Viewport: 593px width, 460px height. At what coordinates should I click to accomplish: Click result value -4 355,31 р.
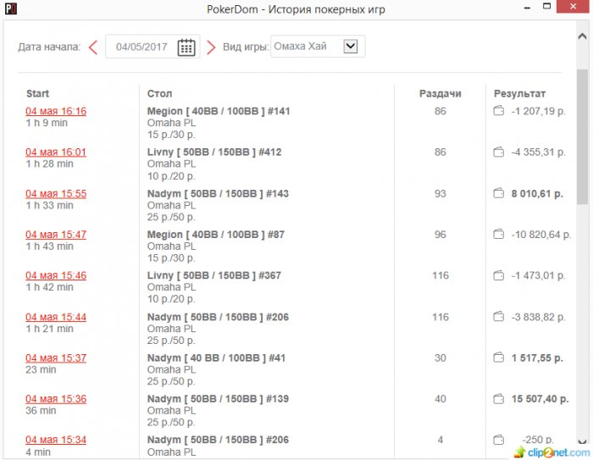click(539, 152)
